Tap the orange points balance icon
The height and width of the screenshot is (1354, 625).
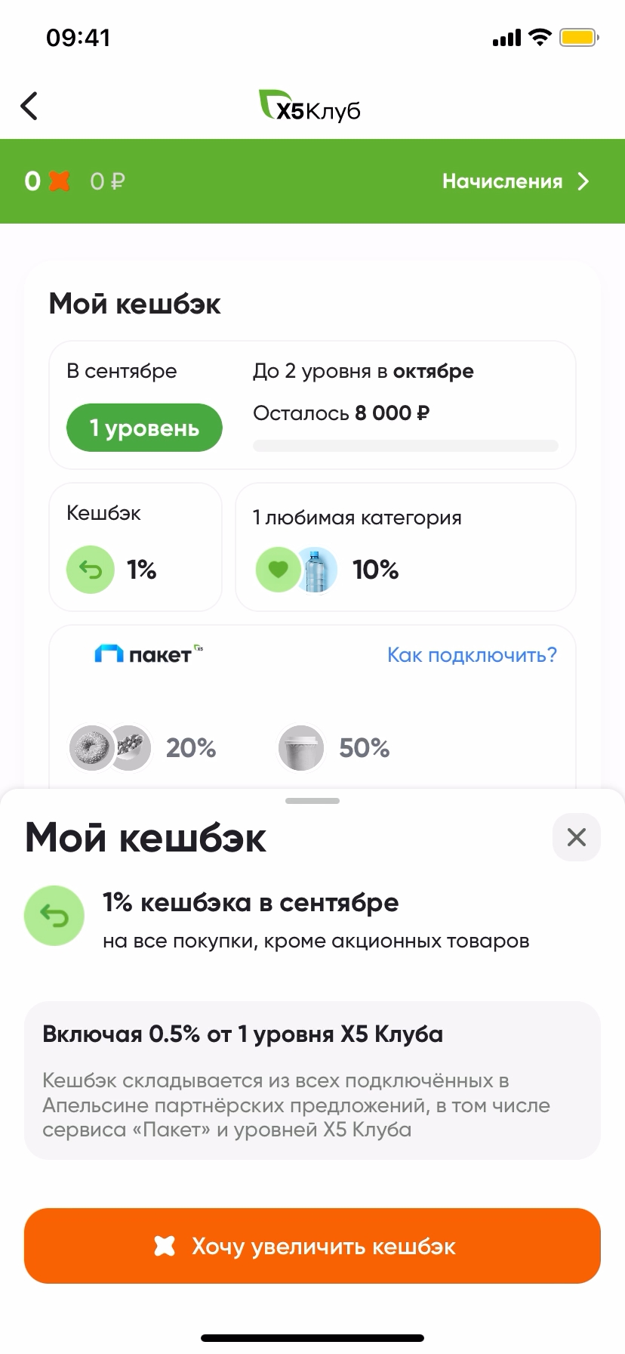point(59,181)
